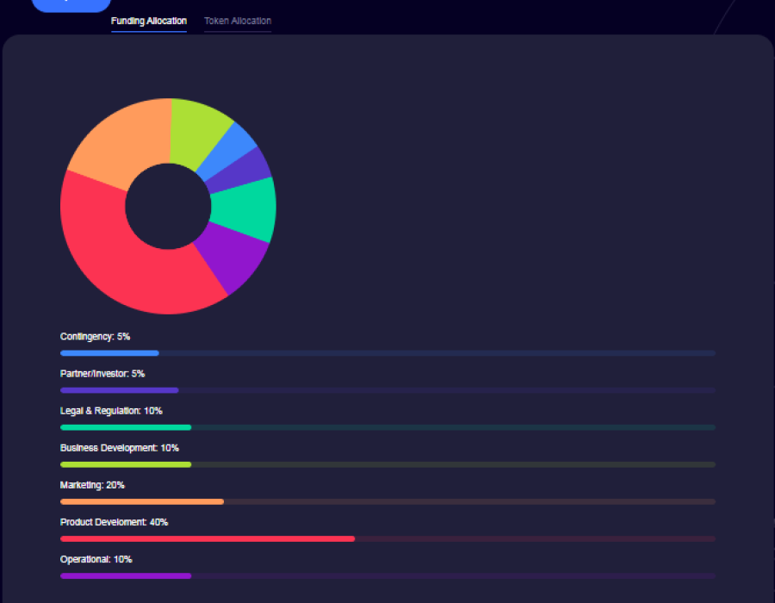
Task: Select the Funding Allocation tab
Action: 149,21
